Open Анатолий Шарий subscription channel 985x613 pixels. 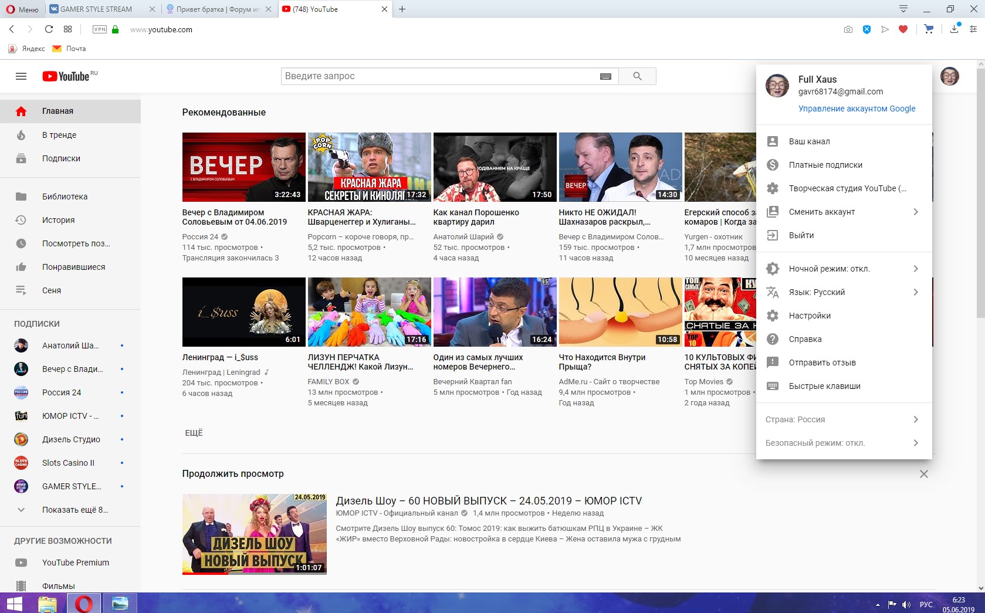coord(70,346)
